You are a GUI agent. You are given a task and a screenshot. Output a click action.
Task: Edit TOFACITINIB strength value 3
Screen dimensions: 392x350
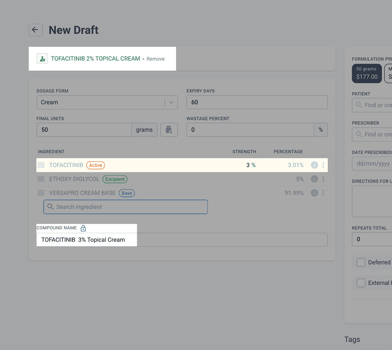[248, 165]
